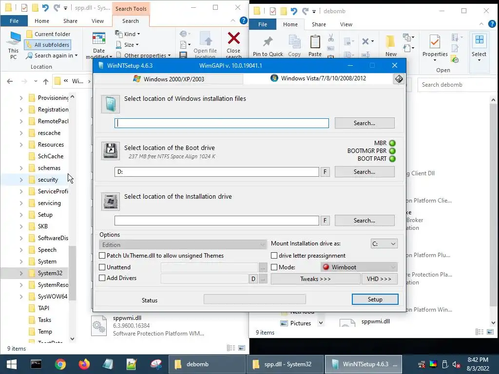
Task: Click F button beside Boot drive field
Action: click(325, 172)
